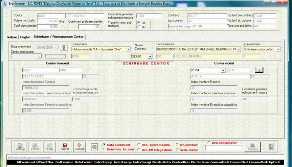Open the Consumator dropdown list

tap(128, 49)
